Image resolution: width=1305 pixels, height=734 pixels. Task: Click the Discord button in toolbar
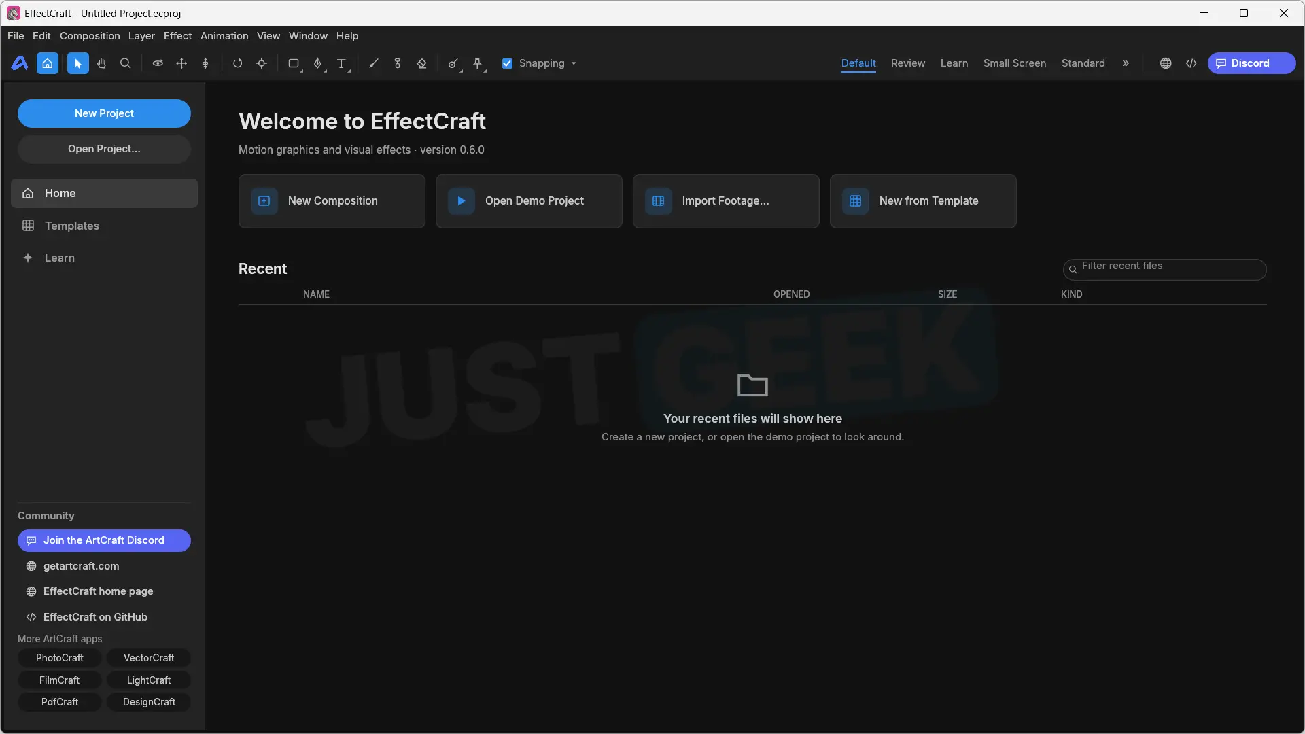1251,63
